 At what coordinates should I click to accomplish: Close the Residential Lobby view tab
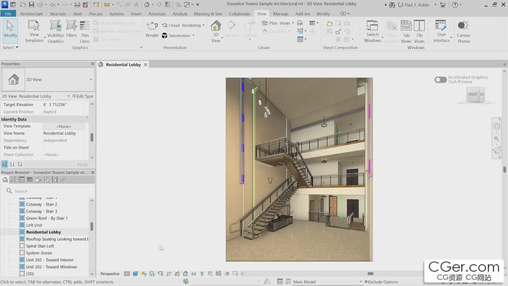tap(145, 65)
